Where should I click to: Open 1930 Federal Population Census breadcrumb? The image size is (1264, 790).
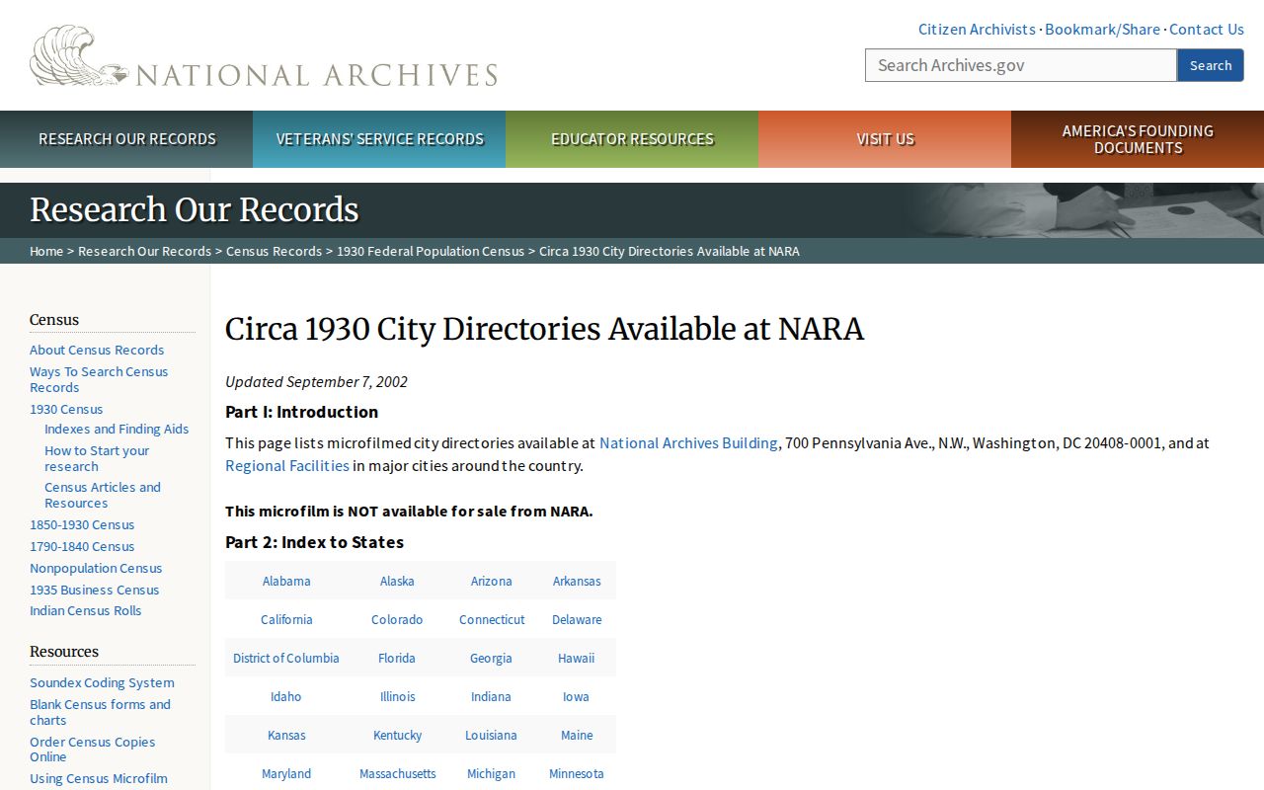click(x=431, y=251)
